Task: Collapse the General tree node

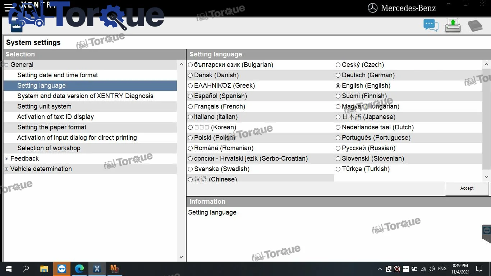Action: click(x=7, y=65)
